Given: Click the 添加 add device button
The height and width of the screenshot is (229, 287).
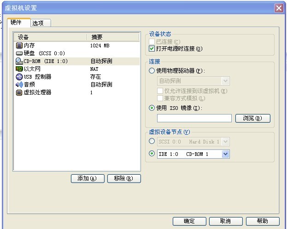Looking at the screenshot, I should coord(88,178).
